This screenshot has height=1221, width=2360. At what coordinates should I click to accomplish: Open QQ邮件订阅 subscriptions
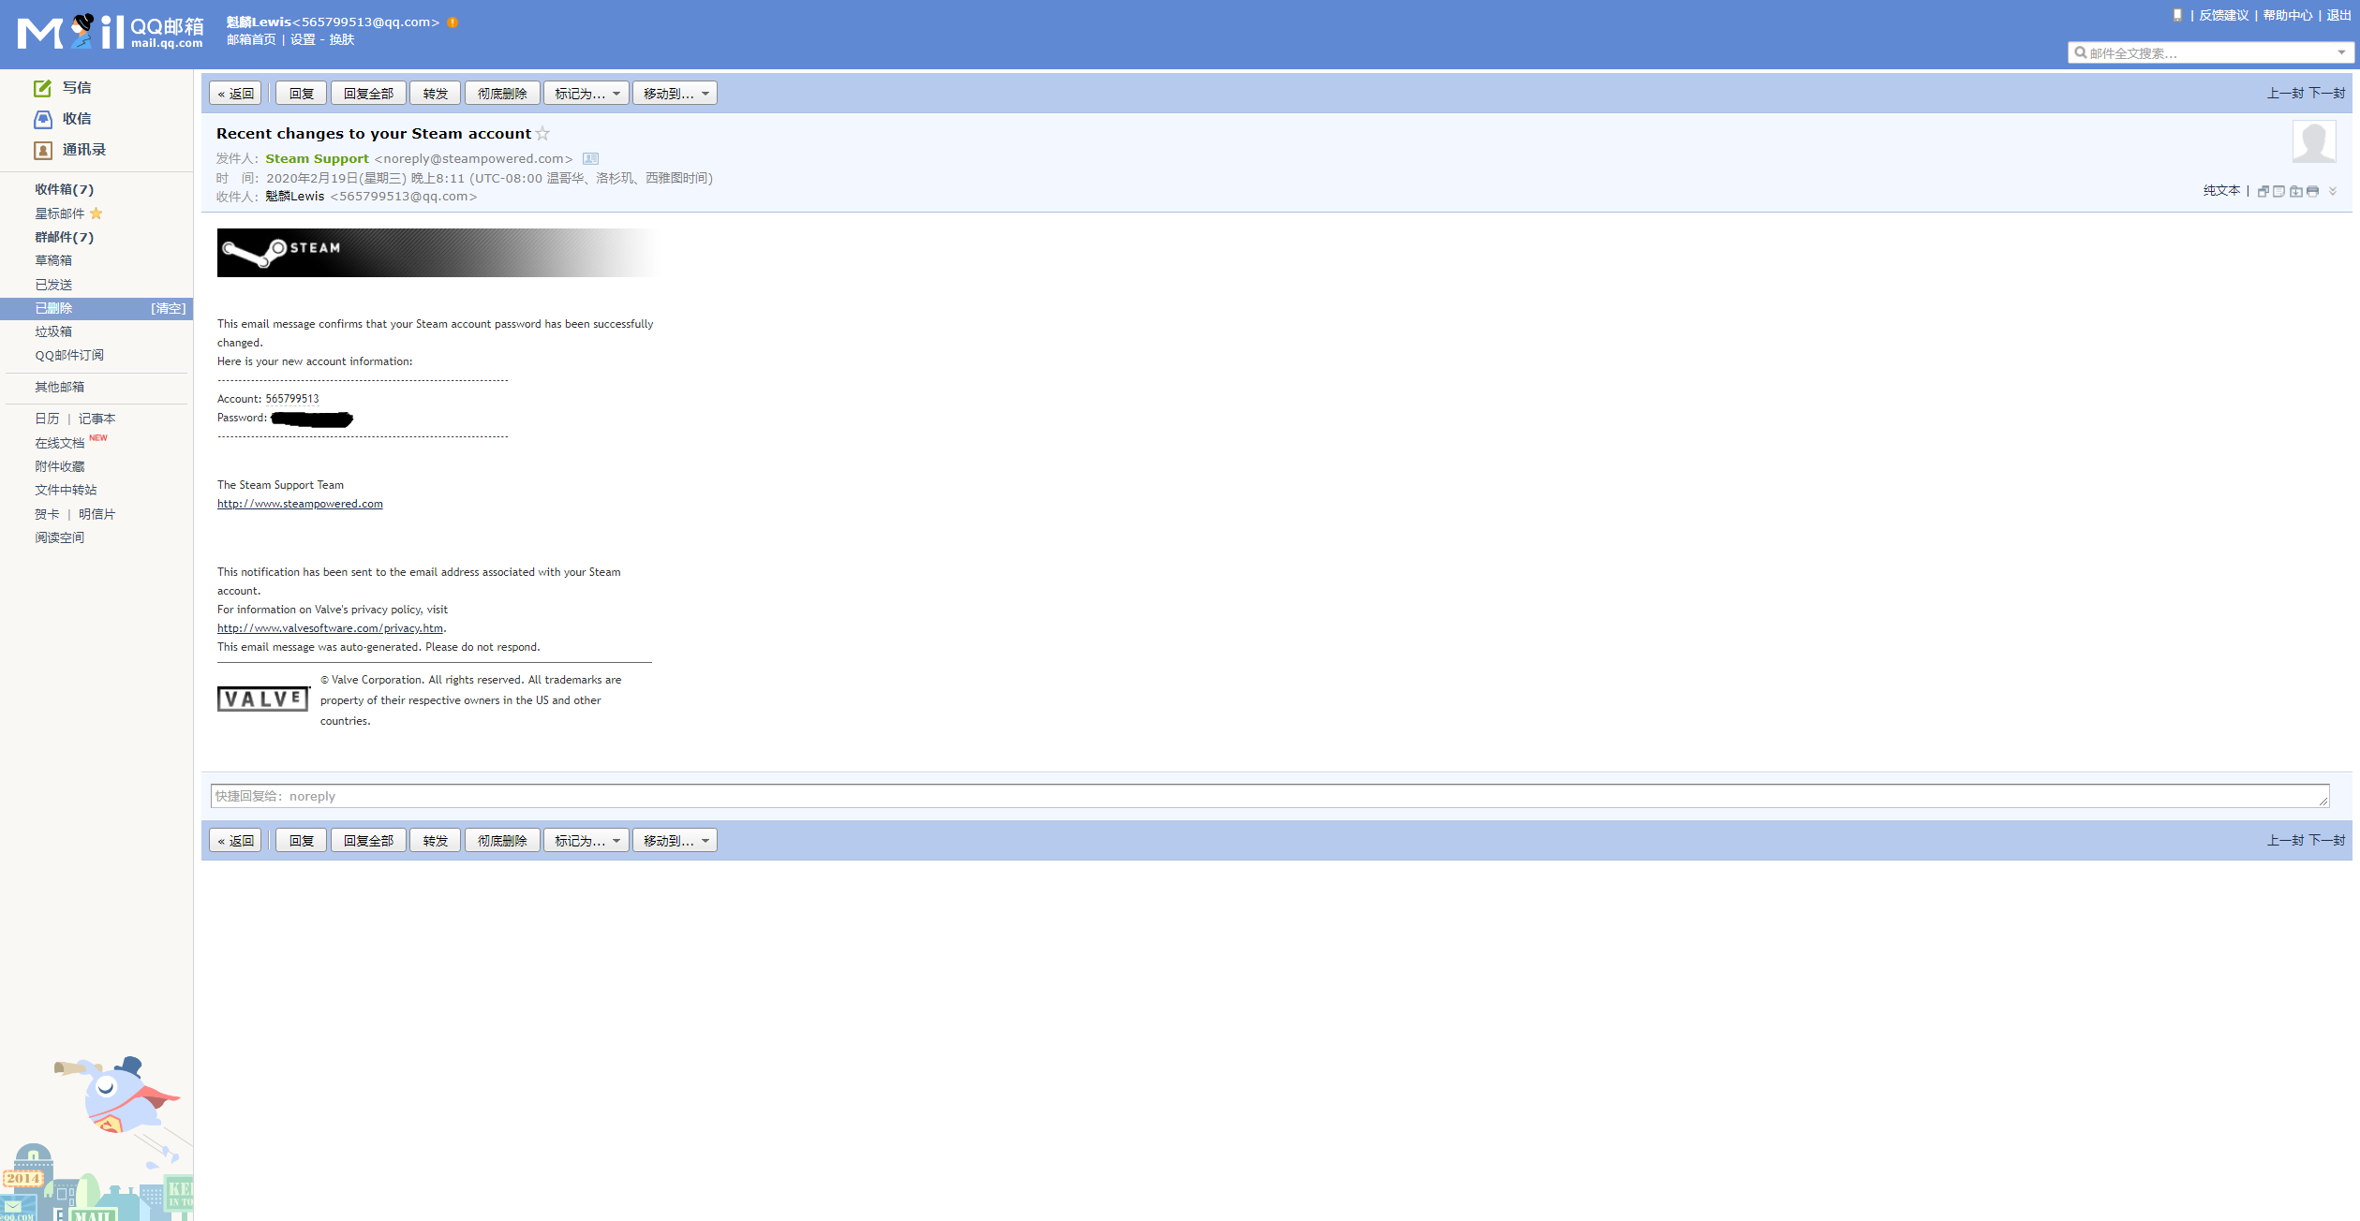[x=69, y=355]
